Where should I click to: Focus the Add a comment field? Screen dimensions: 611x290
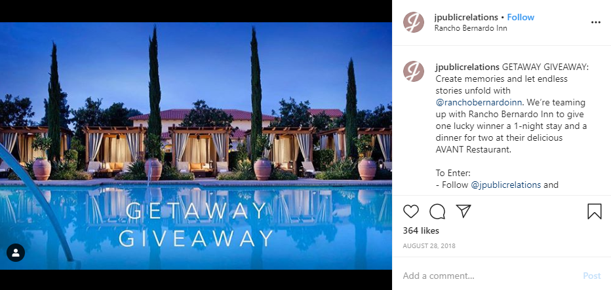click(x=489, y=276)
